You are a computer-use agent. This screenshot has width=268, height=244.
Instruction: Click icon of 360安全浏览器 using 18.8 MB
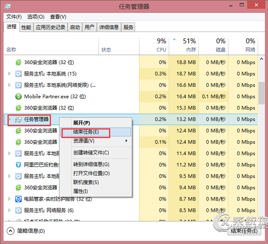[x=18, y=62]
